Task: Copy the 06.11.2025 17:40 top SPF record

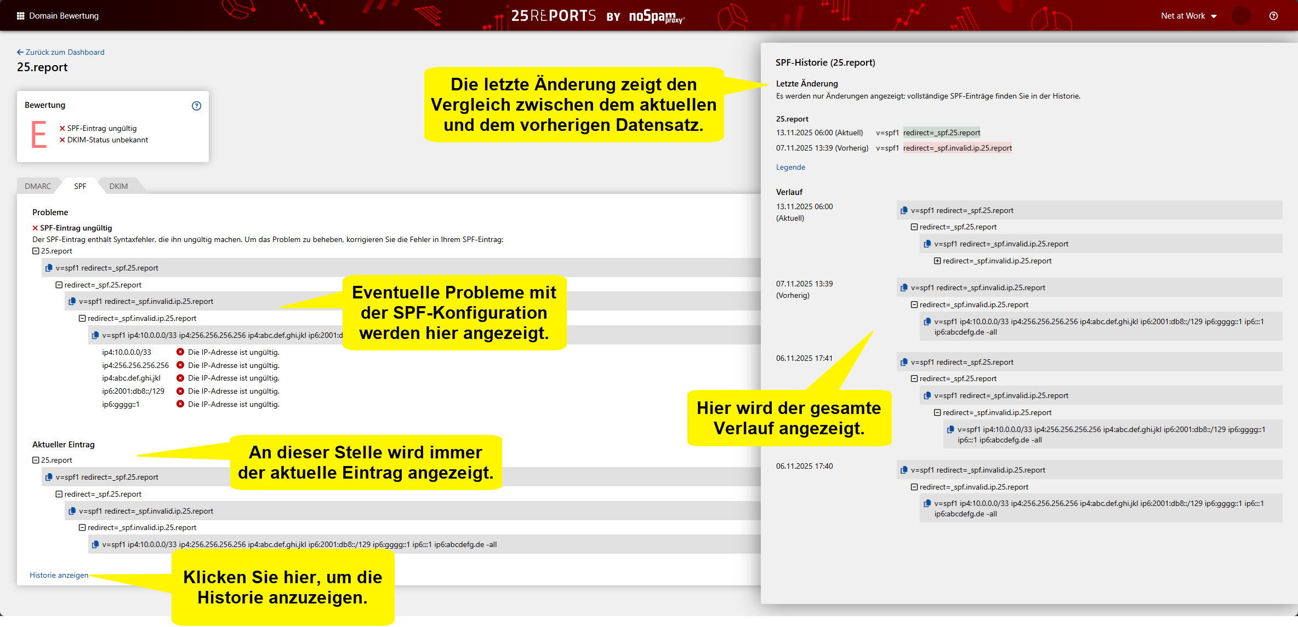Action: [904, 470]
